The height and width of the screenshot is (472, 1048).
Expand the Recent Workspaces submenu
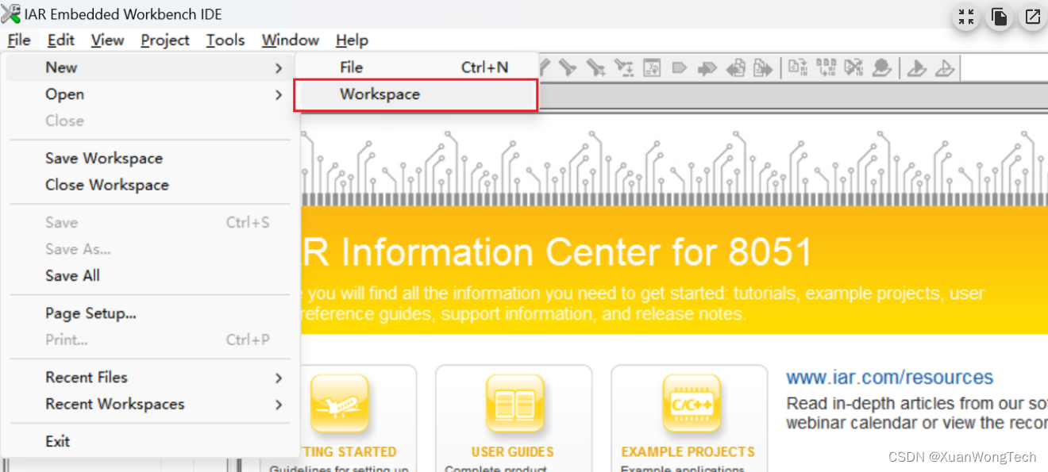tap(151, 405)
